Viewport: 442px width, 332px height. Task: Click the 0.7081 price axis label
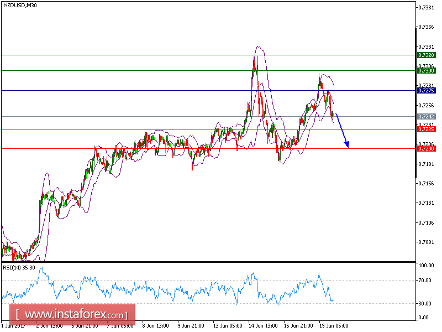426,242
